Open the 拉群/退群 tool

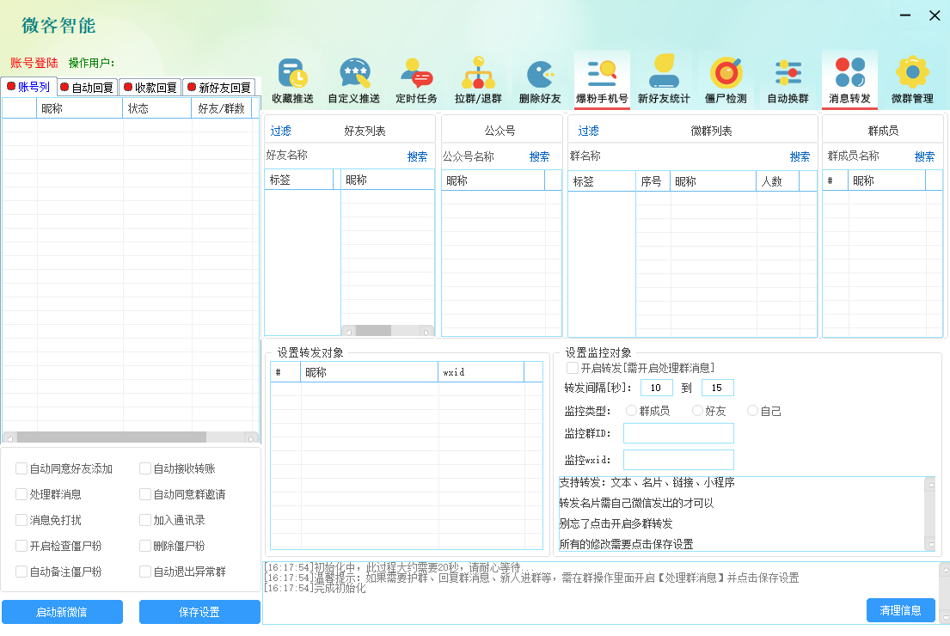[x=478, y=81]
